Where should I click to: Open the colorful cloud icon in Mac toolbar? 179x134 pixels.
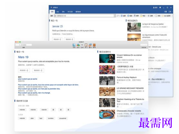(78, 45)
